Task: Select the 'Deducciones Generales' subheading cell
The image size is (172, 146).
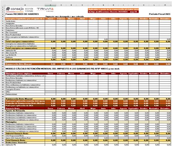Action: (25, 142)
